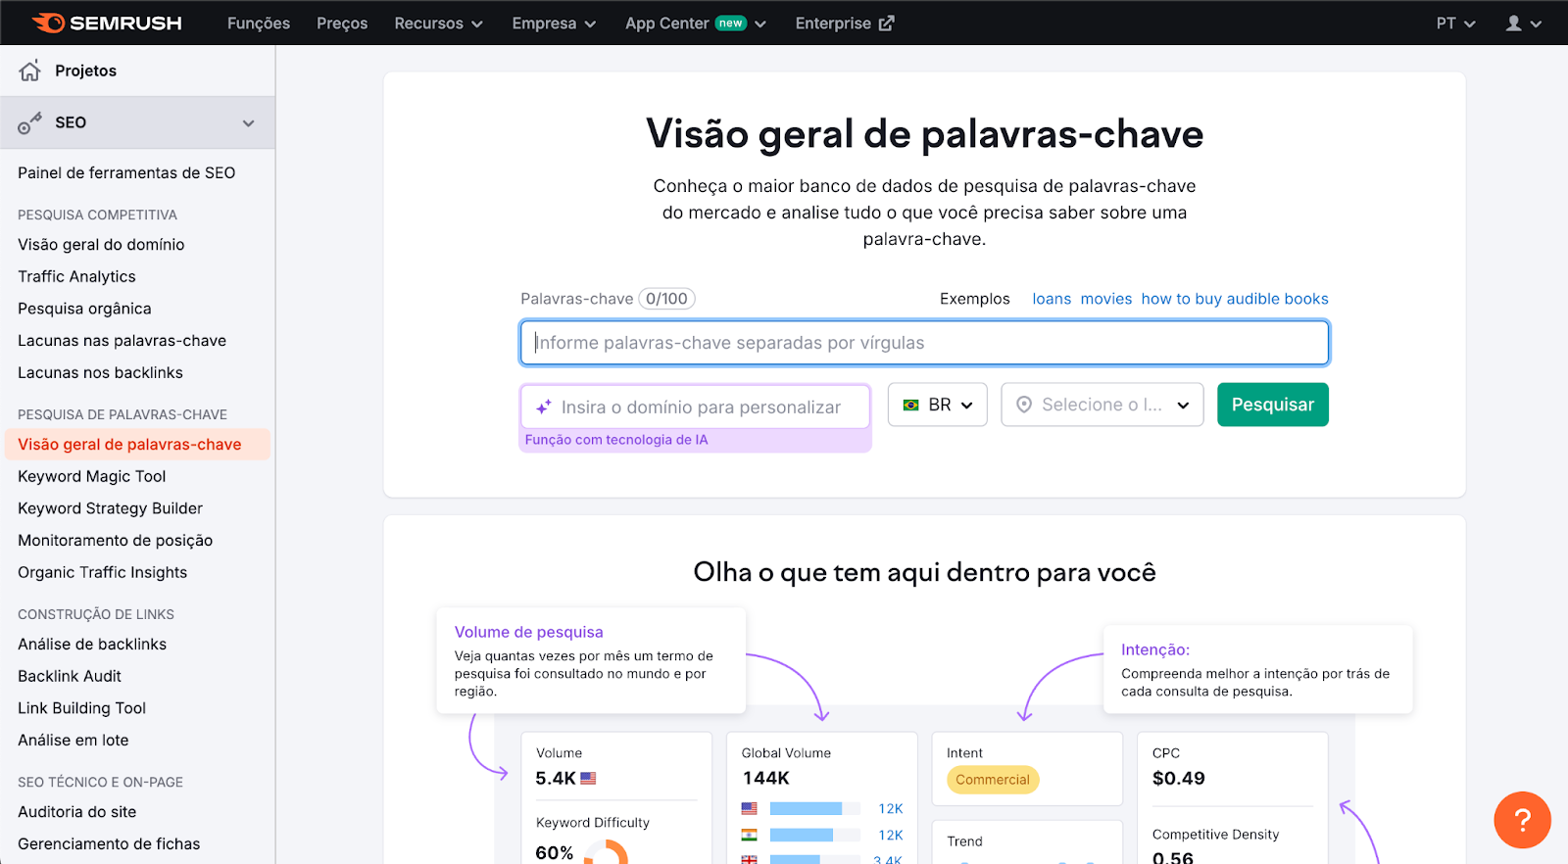Image resolution: width=1568 pixels, height=864 pixels.
Task: Click the location pin icon
Action: [1024, 405]
